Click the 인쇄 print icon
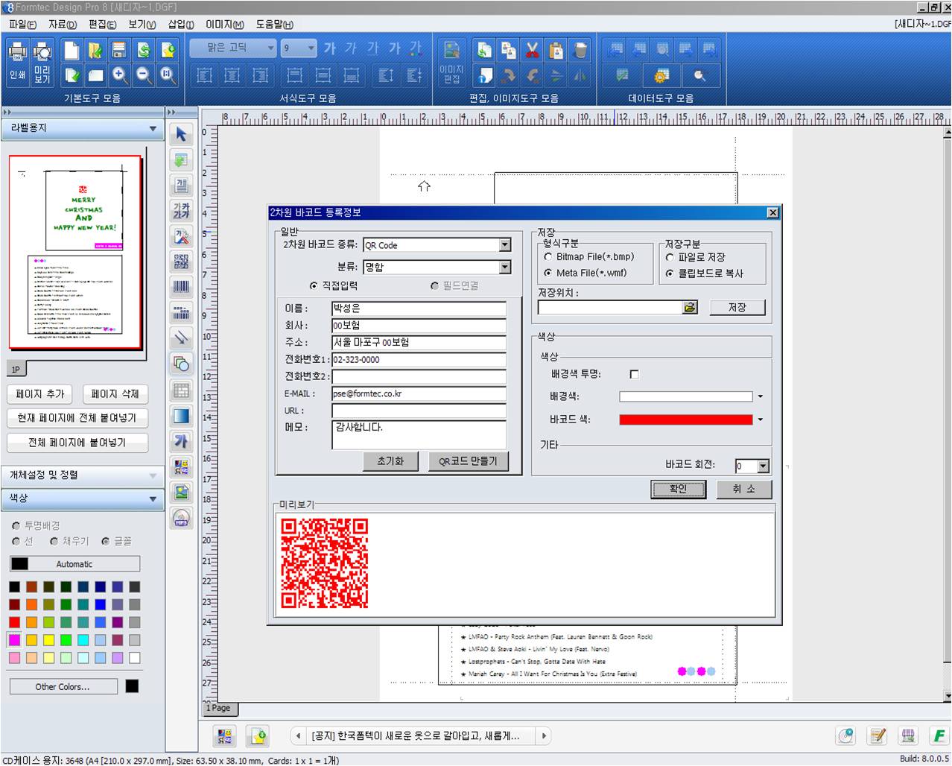Viewport: 952px width, 766px height. [17, 61]
